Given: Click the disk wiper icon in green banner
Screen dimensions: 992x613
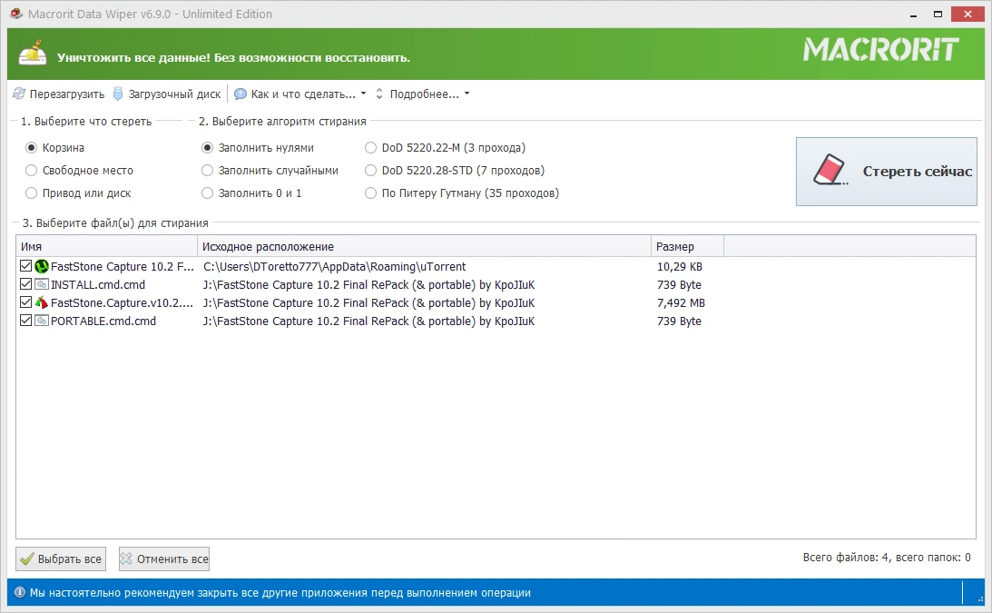Looking at the screenshot, I should pyautogui.click(x=33, y=54).
